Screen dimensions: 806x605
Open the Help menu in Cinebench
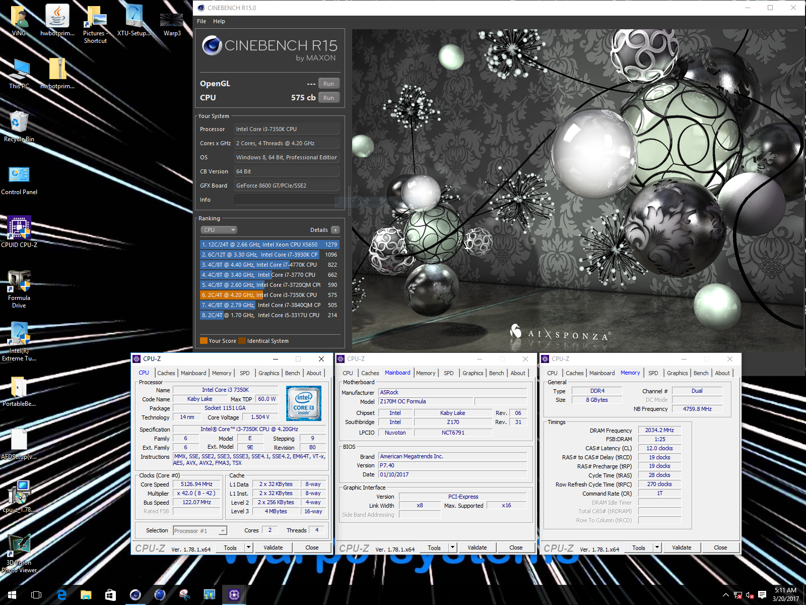click(x=219, y=21)
